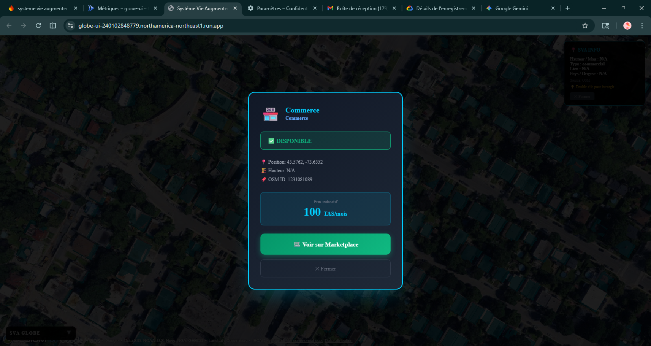Click the tag icon beside OSM ID

pyautogui.click(x=264, y=179)
